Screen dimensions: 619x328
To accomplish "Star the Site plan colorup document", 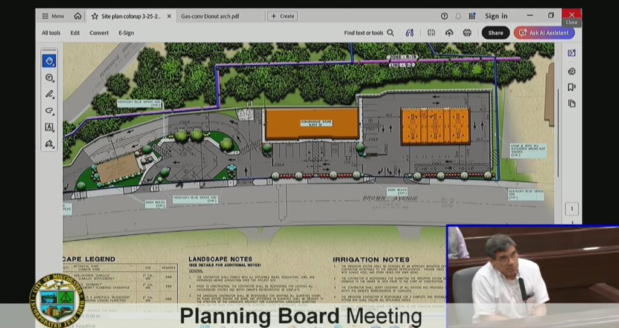I will point(95,16).
